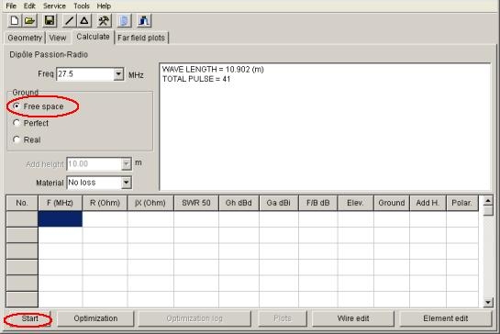Open the Freq dropdown arrow
Screen dimensions: 500x334
tap(118, 74)
